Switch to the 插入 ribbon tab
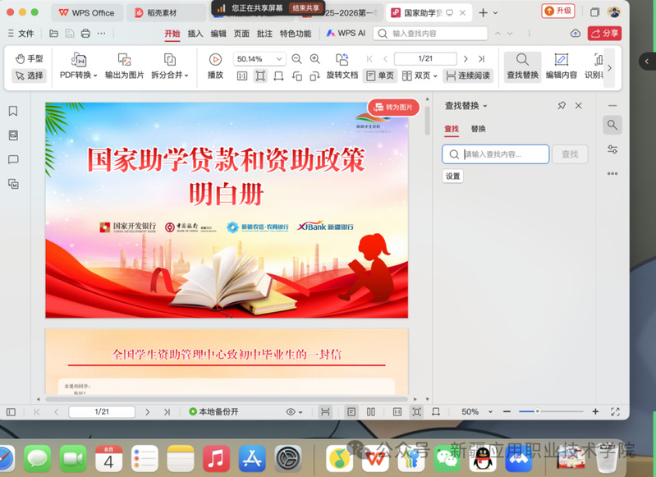The height and width of the screenshot is (477, 656). click(x=195, y=34)
